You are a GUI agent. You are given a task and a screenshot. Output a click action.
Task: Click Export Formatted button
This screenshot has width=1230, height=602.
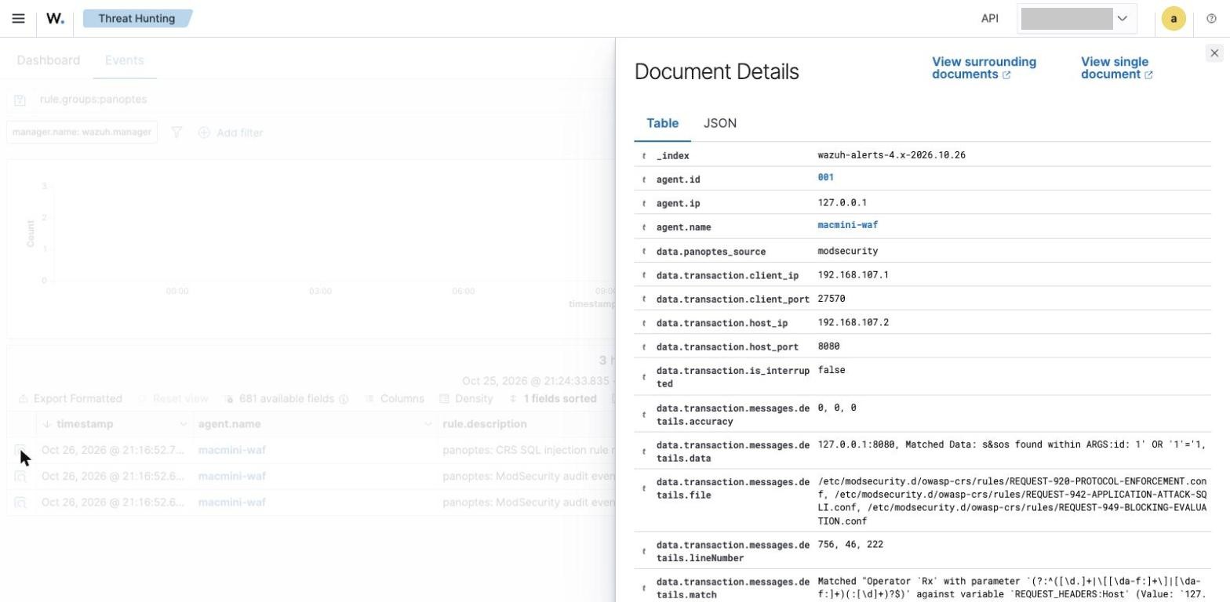click(x=70, y=399)
